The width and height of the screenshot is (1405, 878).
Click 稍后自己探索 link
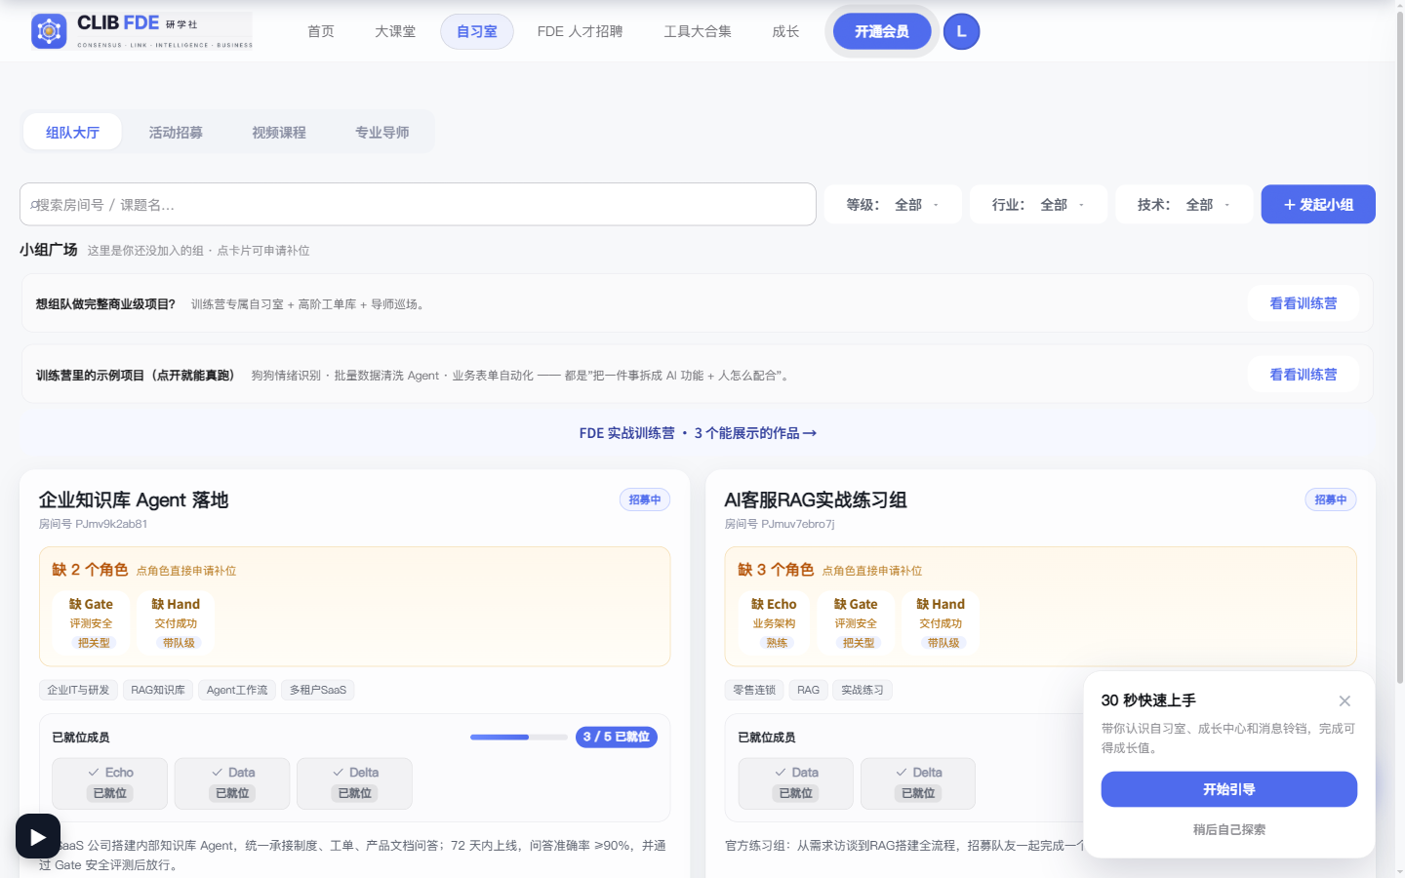point(1228,829)
